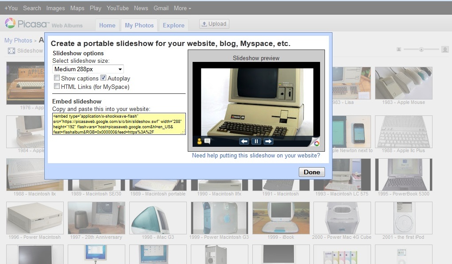The image size is (452, 264).
Task: Click the yellow person icon in the preview
Action: click(x=199, y=141)
